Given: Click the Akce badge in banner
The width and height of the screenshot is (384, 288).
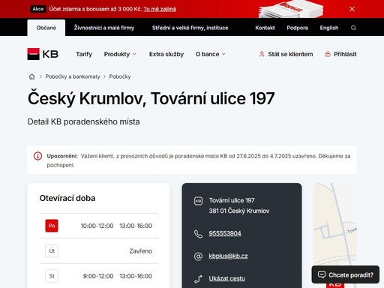Looking at the screenshot, I should click(x=38, y=9).
